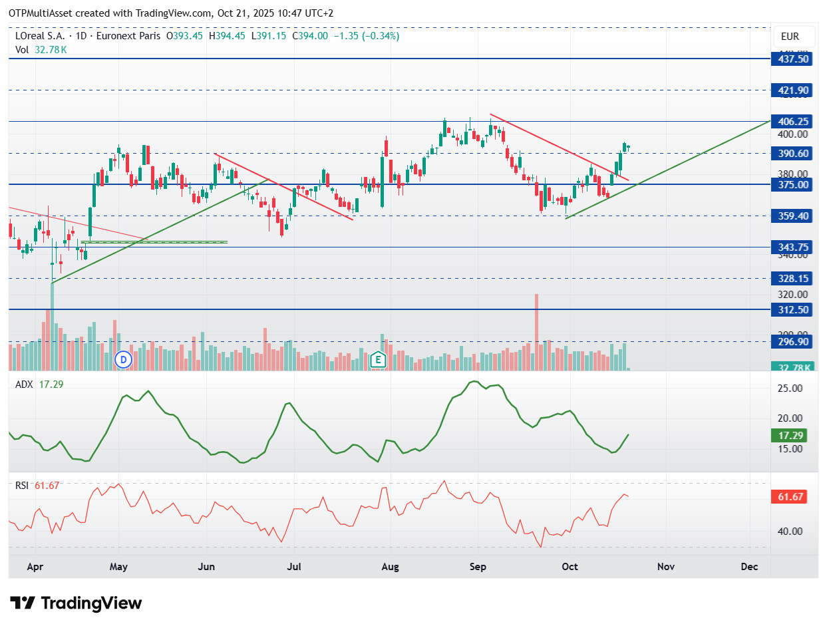Select the 328.15 price level label
The width and height of the screenshot is (827, 628).
[793, 278]
